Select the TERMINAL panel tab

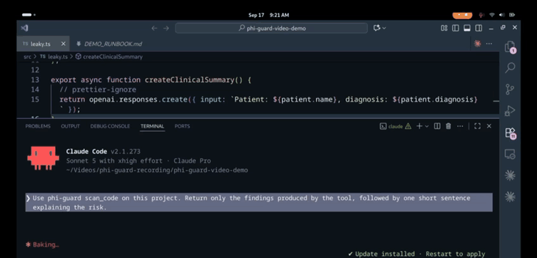click(x=153, y=126)
